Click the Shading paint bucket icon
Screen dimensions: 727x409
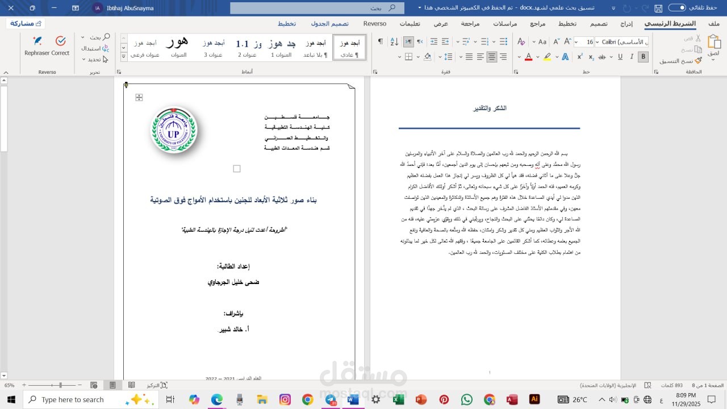point(428,57)
